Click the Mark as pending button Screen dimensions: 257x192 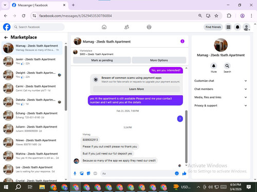point(102,60)
